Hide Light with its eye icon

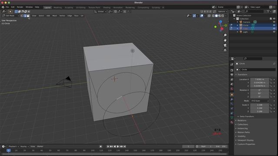tap(274, 32)
